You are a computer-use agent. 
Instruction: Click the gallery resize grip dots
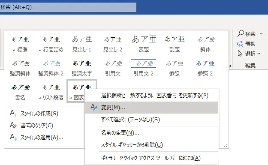[x=226, y=146]
